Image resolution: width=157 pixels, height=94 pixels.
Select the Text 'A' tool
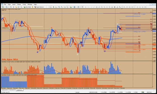pos(107,7)
